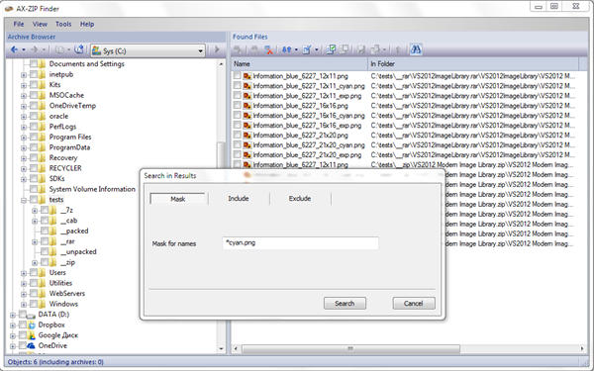Collapse the tests folder in the tree

(x=24, y=200)
